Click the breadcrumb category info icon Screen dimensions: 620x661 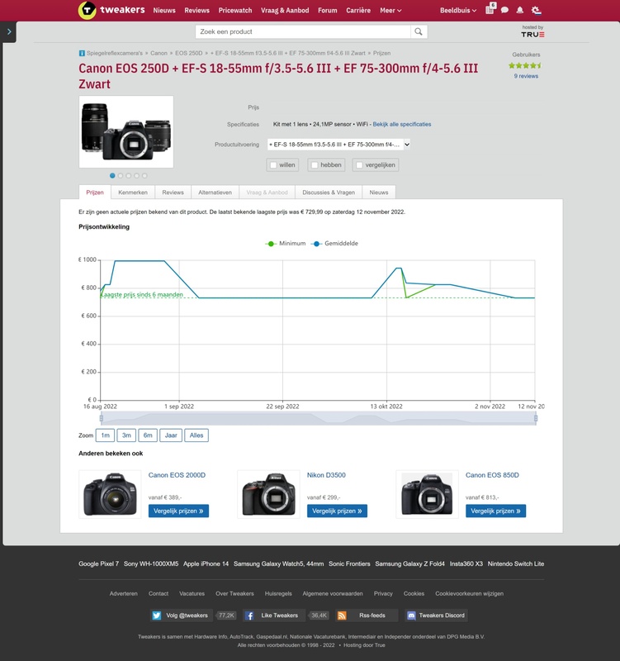[x=82, y=53]
